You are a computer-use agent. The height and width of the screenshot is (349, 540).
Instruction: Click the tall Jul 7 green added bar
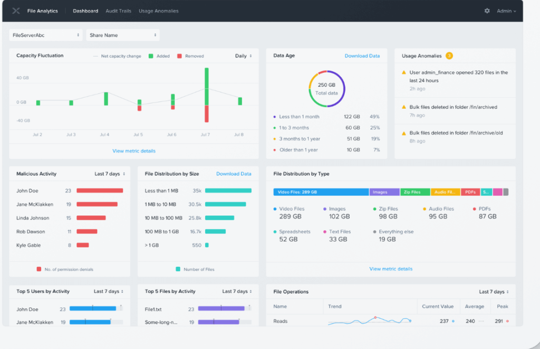(x=207, y=87)
